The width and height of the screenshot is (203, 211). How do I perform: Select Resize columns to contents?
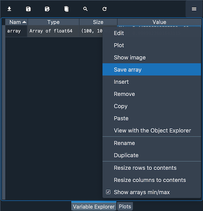pos(152,180)
